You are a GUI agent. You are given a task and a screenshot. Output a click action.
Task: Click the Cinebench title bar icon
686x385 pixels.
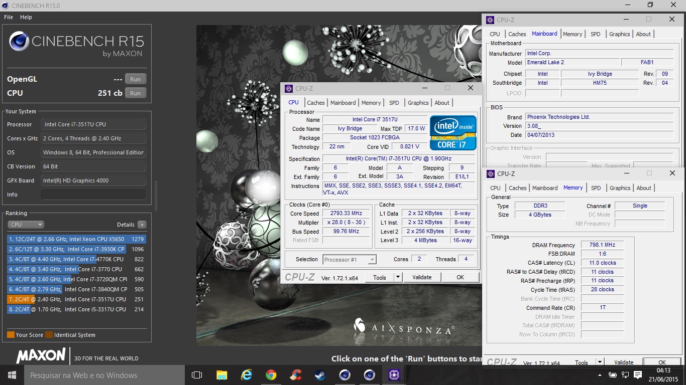point(5,6)
